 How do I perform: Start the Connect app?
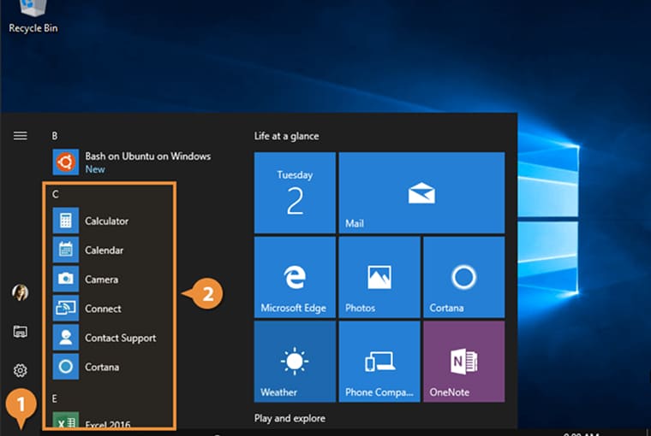click(103, 309)
